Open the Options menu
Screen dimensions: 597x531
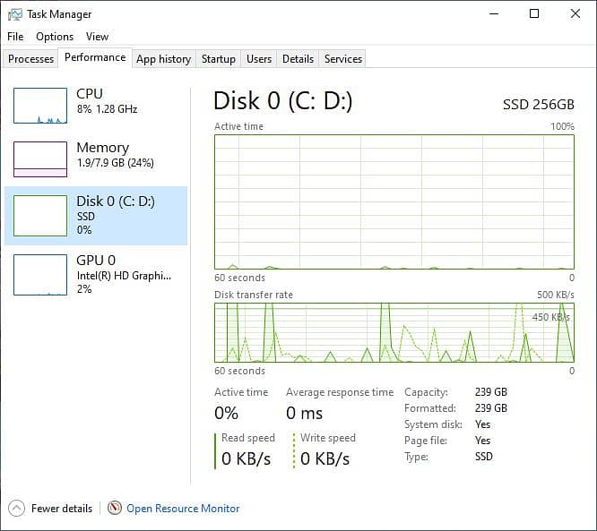click(55, 37)
